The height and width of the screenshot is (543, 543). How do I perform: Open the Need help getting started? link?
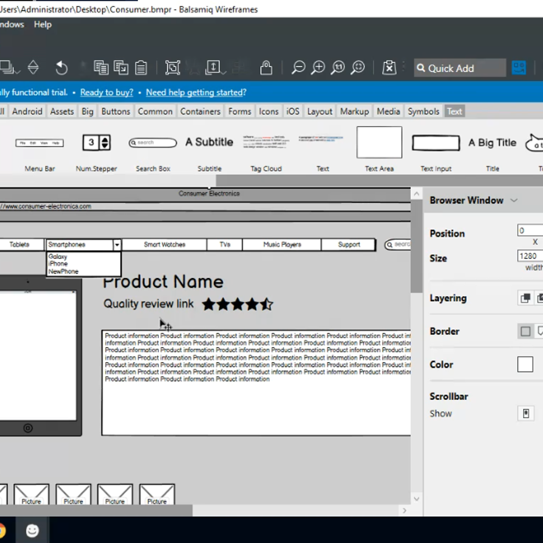tap(196, 92)
